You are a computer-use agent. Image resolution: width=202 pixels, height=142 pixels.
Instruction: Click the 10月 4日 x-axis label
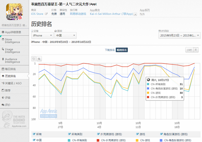pos(99,125)
